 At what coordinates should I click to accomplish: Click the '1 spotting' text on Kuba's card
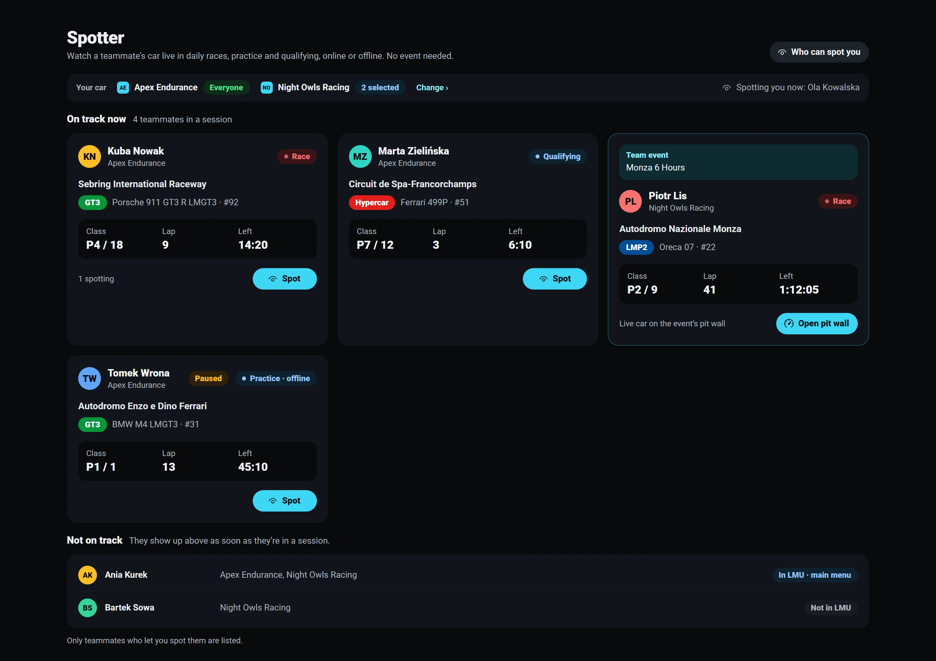point(96,279)
